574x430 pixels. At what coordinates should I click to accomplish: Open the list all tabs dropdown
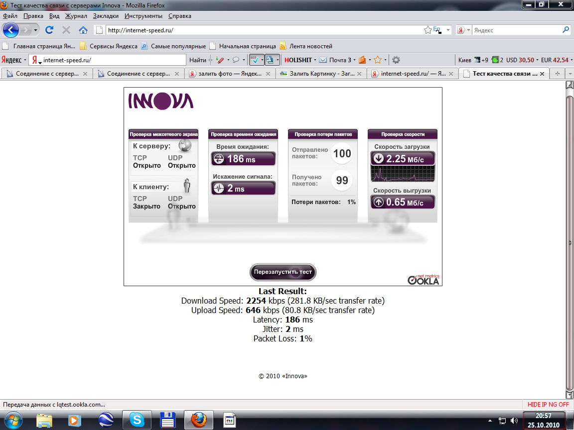pyautogui.click(x=569, y=74)
